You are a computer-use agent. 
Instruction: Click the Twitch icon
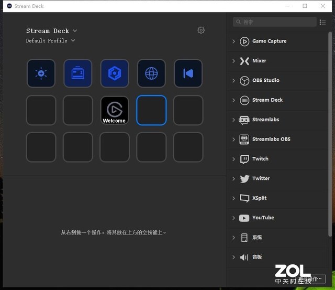[x=244, y=159]
